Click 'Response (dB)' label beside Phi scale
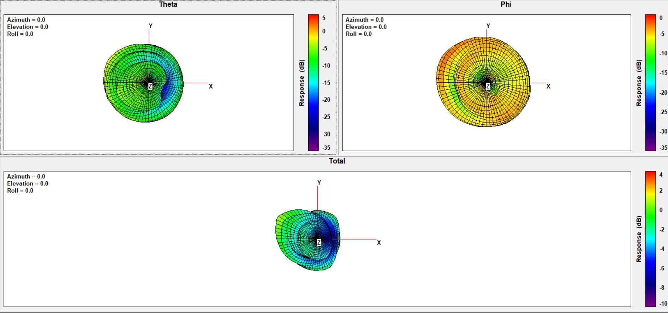 639,83
